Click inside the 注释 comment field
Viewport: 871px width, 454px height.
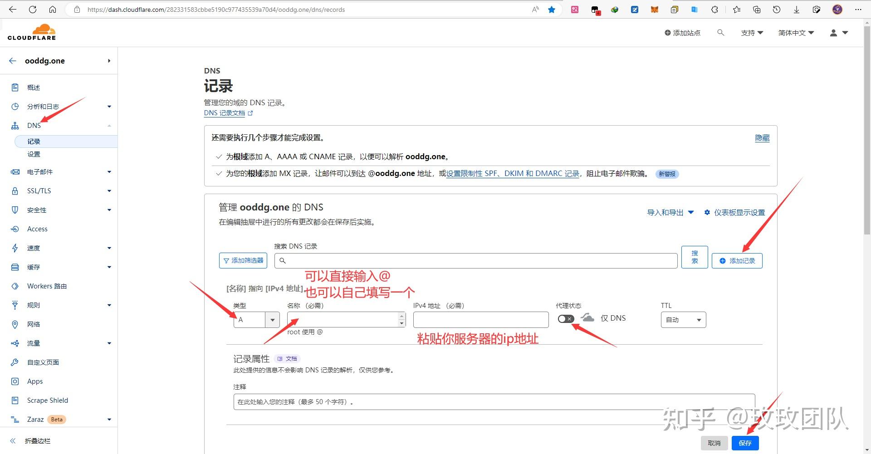(x=494, y=401)
